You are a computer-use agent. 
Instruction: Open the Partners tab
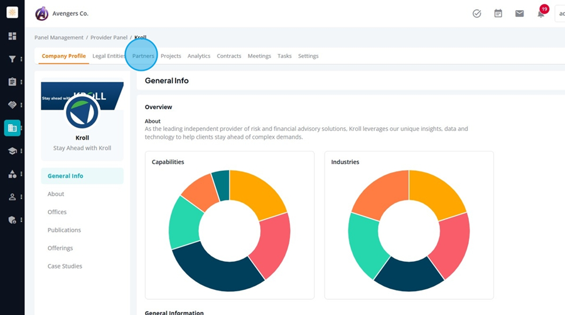pyautogui.click(x=143, y=56)
